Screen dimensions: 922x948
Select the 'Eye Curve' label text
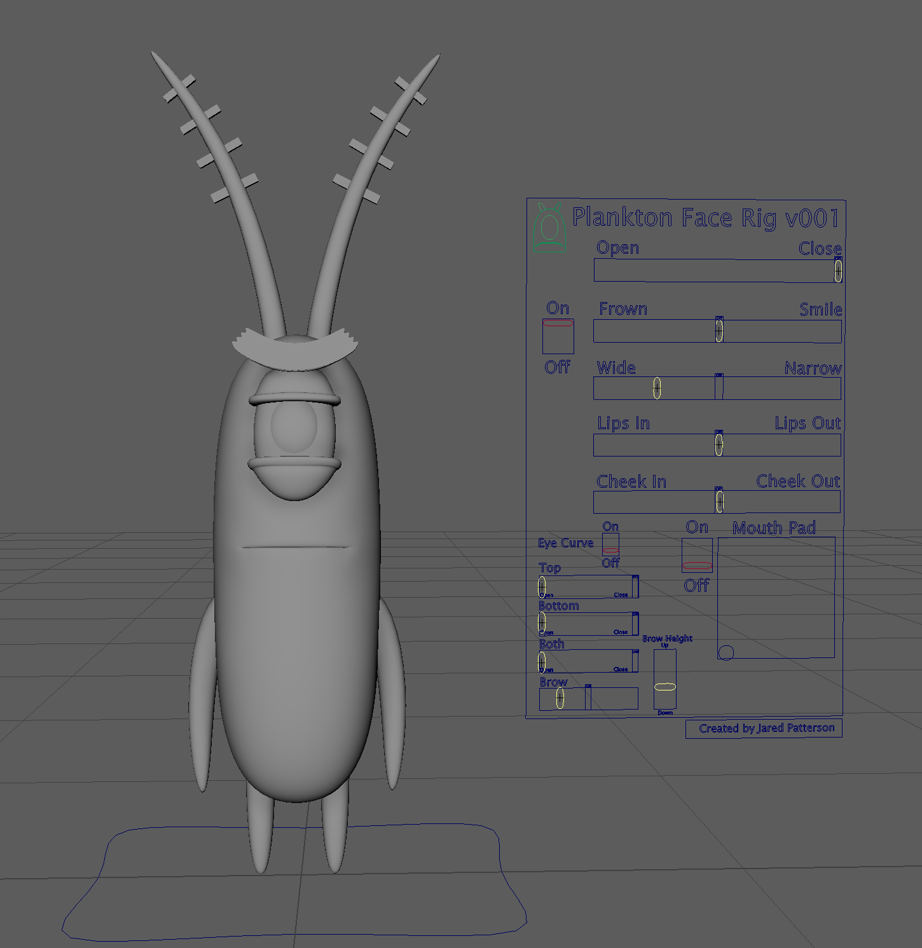pos(565,543)
